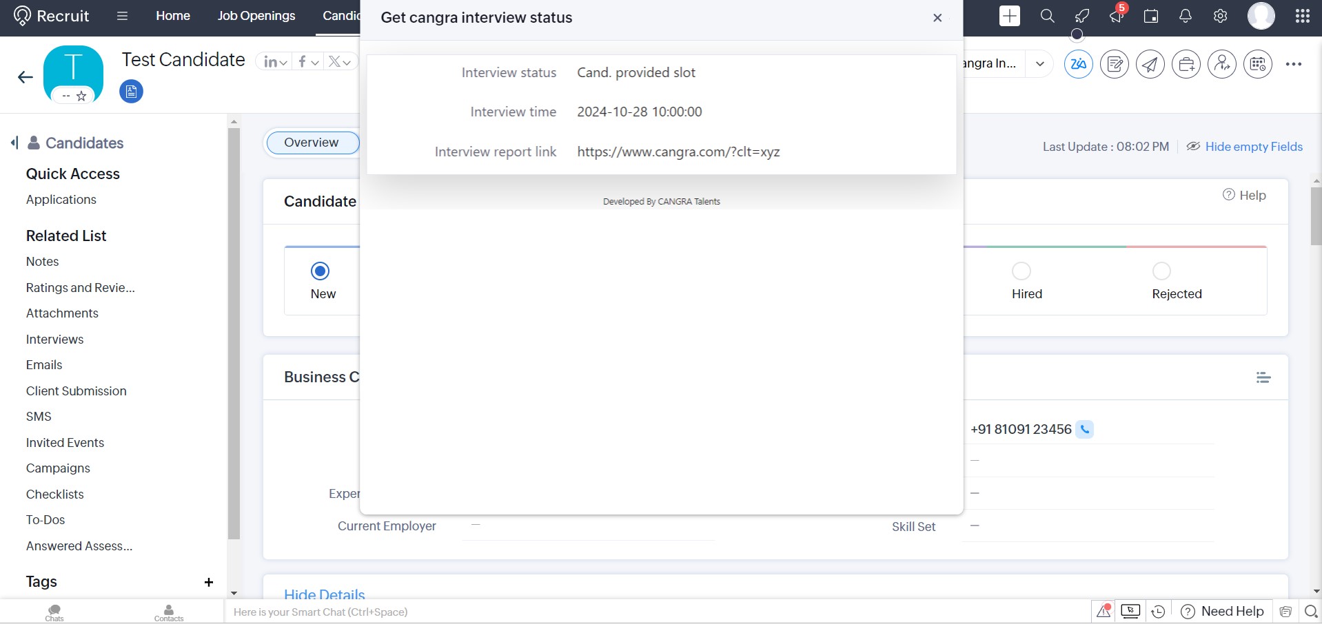This screenshot has width=1322, height=624.
Task: Open the Recruit logo home
Action: pos(52,16)
